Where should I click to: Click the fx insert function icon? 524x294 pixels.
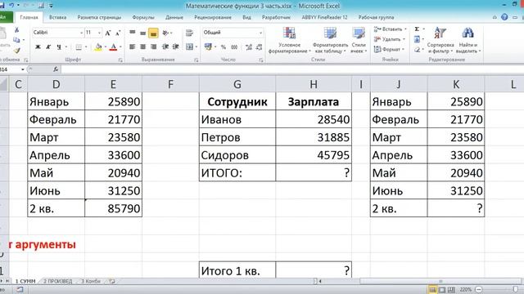point(56,69)
